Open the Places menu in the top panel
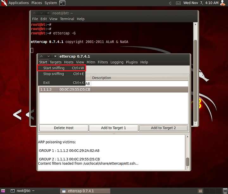The height and width of the screenshot is (194, 228). (x=37, y=3)
